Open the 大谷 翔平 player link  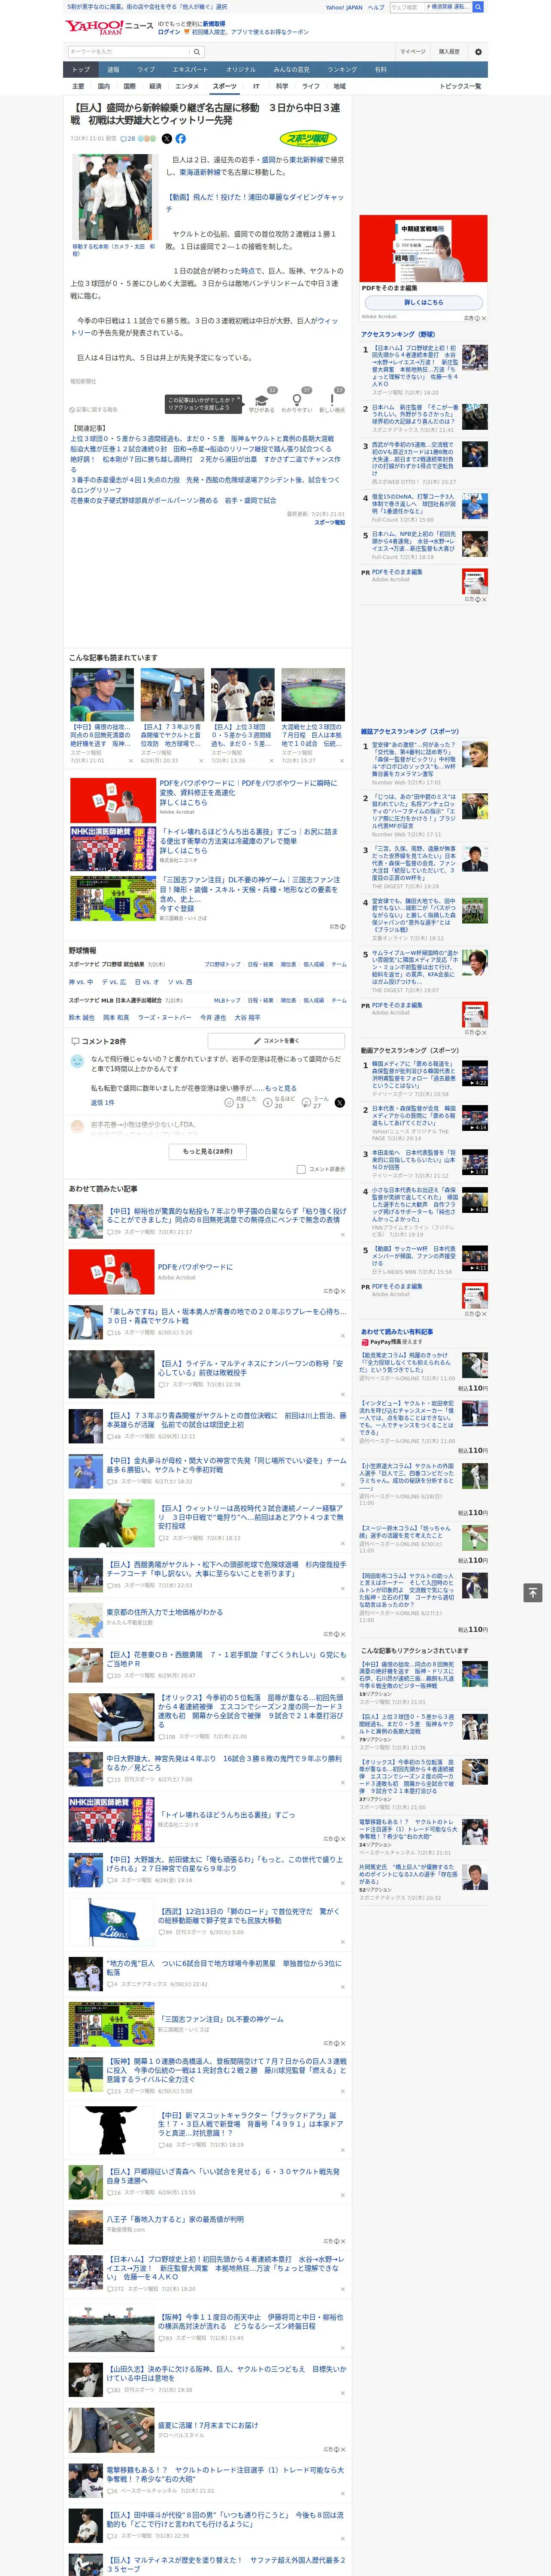pyautogui.click(x=247, y=1017)
